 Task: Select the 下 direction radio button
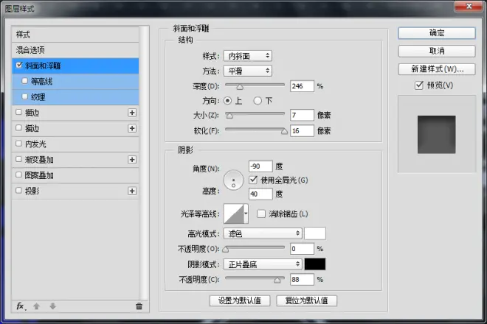click(x=258, y=100)
